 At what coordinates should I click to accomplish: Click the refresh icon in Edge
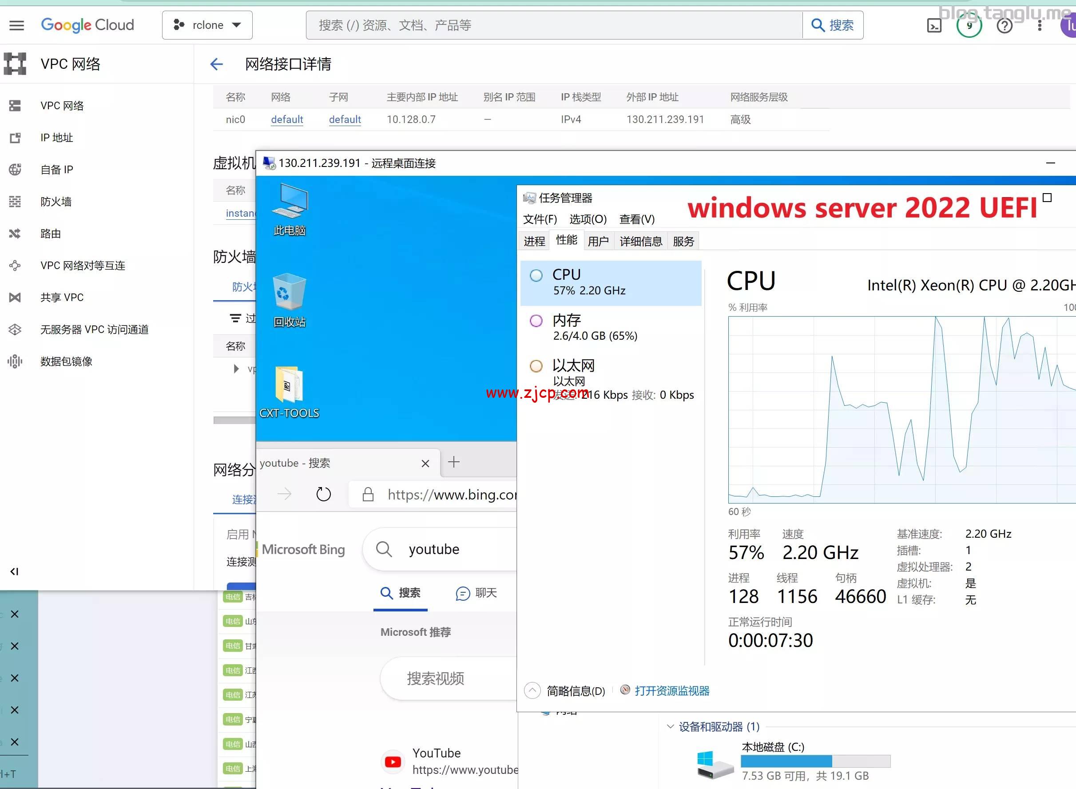324,494
